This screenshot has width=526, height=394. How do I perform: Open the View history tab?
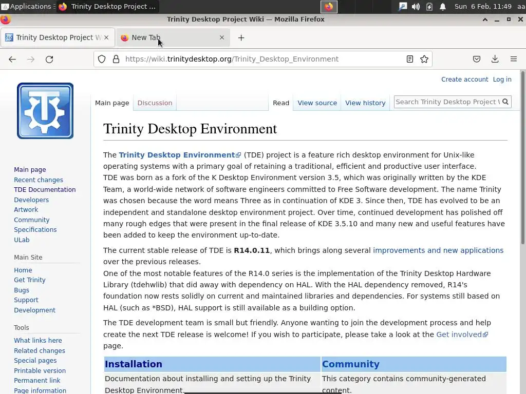pos(365,103)
